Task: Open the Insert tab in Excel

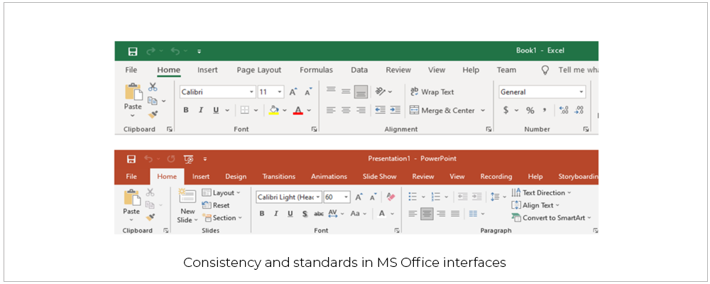Action: [x=207, y=70]
